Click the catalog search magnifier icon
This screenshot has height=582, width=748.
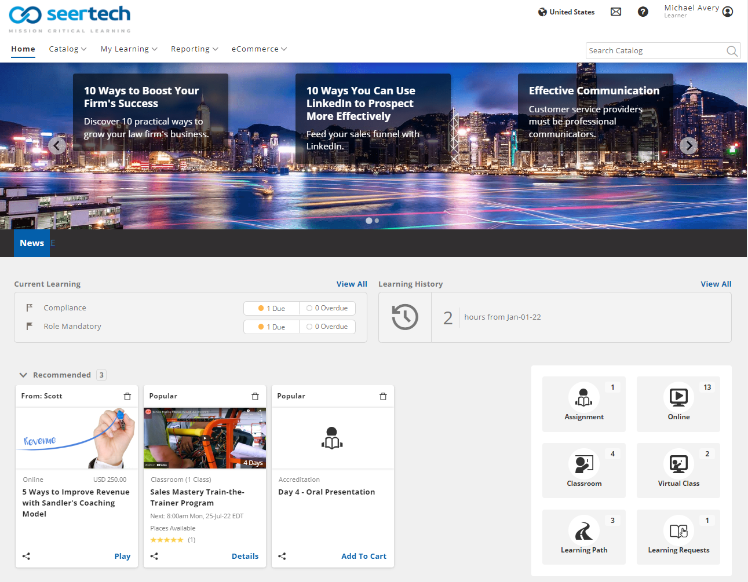732,51
